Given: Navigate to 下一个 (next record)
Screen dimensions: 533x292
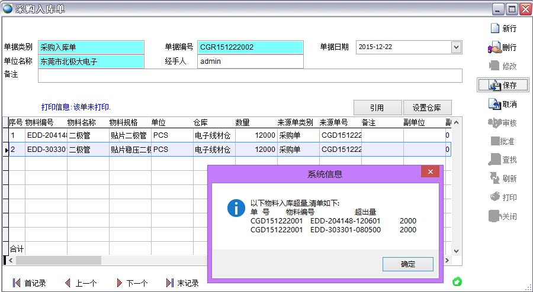Looking at the screenshot, I should (131, 283).
